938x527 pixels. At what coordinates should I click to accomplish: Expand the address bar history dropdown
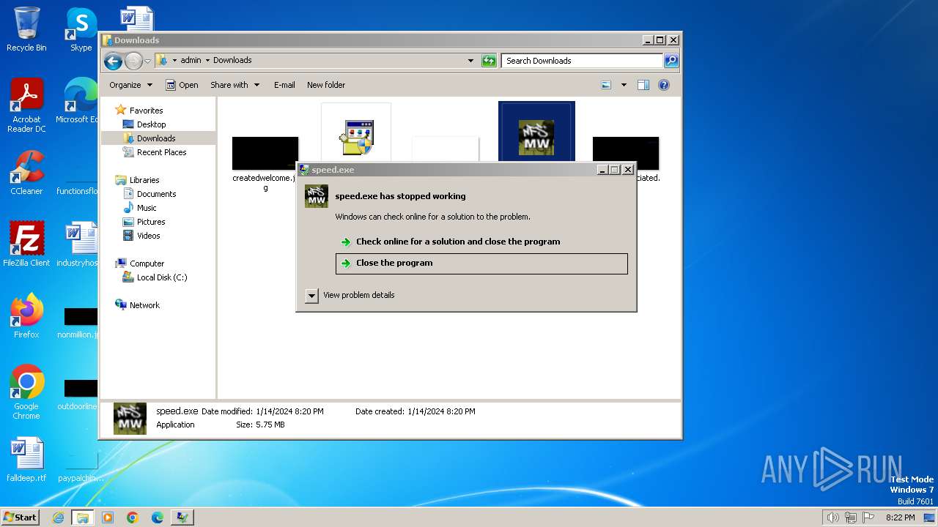(470, 61)
